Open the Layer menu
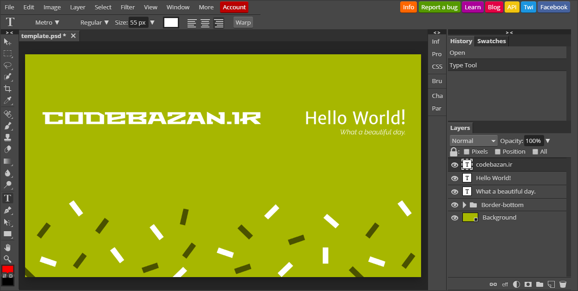 [x=78, y=7]
